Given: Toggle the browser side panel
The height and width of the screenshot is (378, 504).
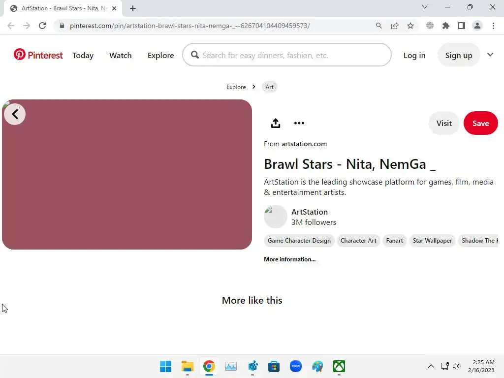Looking at the screenshot, I should click(x=462, y=26).
